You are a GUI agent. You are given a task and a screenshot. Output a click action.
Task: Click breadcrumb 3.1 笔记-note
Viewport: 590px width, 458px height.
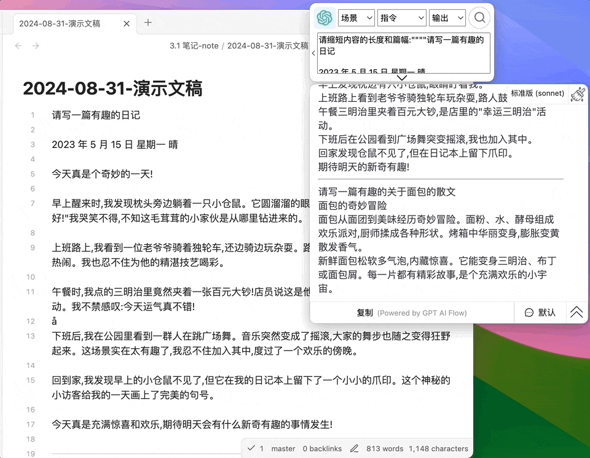(x=194, y=46)
